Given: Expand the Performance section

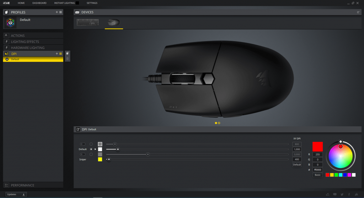Looking at the screenshot, I should 33,185.
